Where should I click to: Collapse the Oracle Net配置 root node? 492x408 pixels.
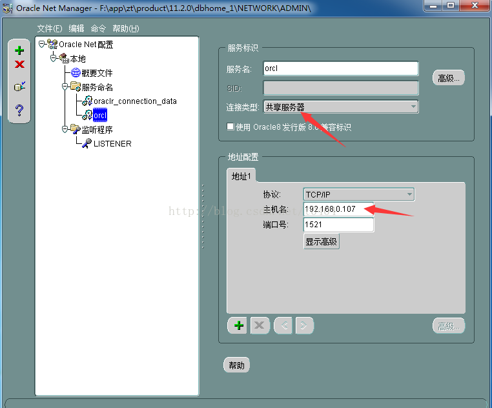pos(42,45)
